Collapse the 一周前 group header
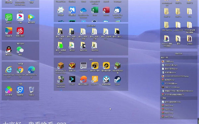The width and height of the screenshot is (199, 124). tap(179, 98)
